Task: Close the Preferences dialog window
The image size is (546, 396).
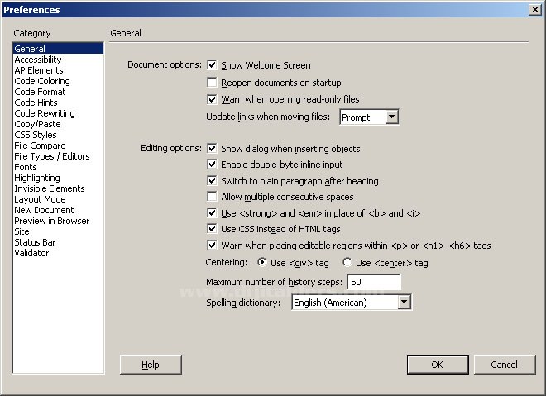Action: pyautogui.click(x=534, y=9)
